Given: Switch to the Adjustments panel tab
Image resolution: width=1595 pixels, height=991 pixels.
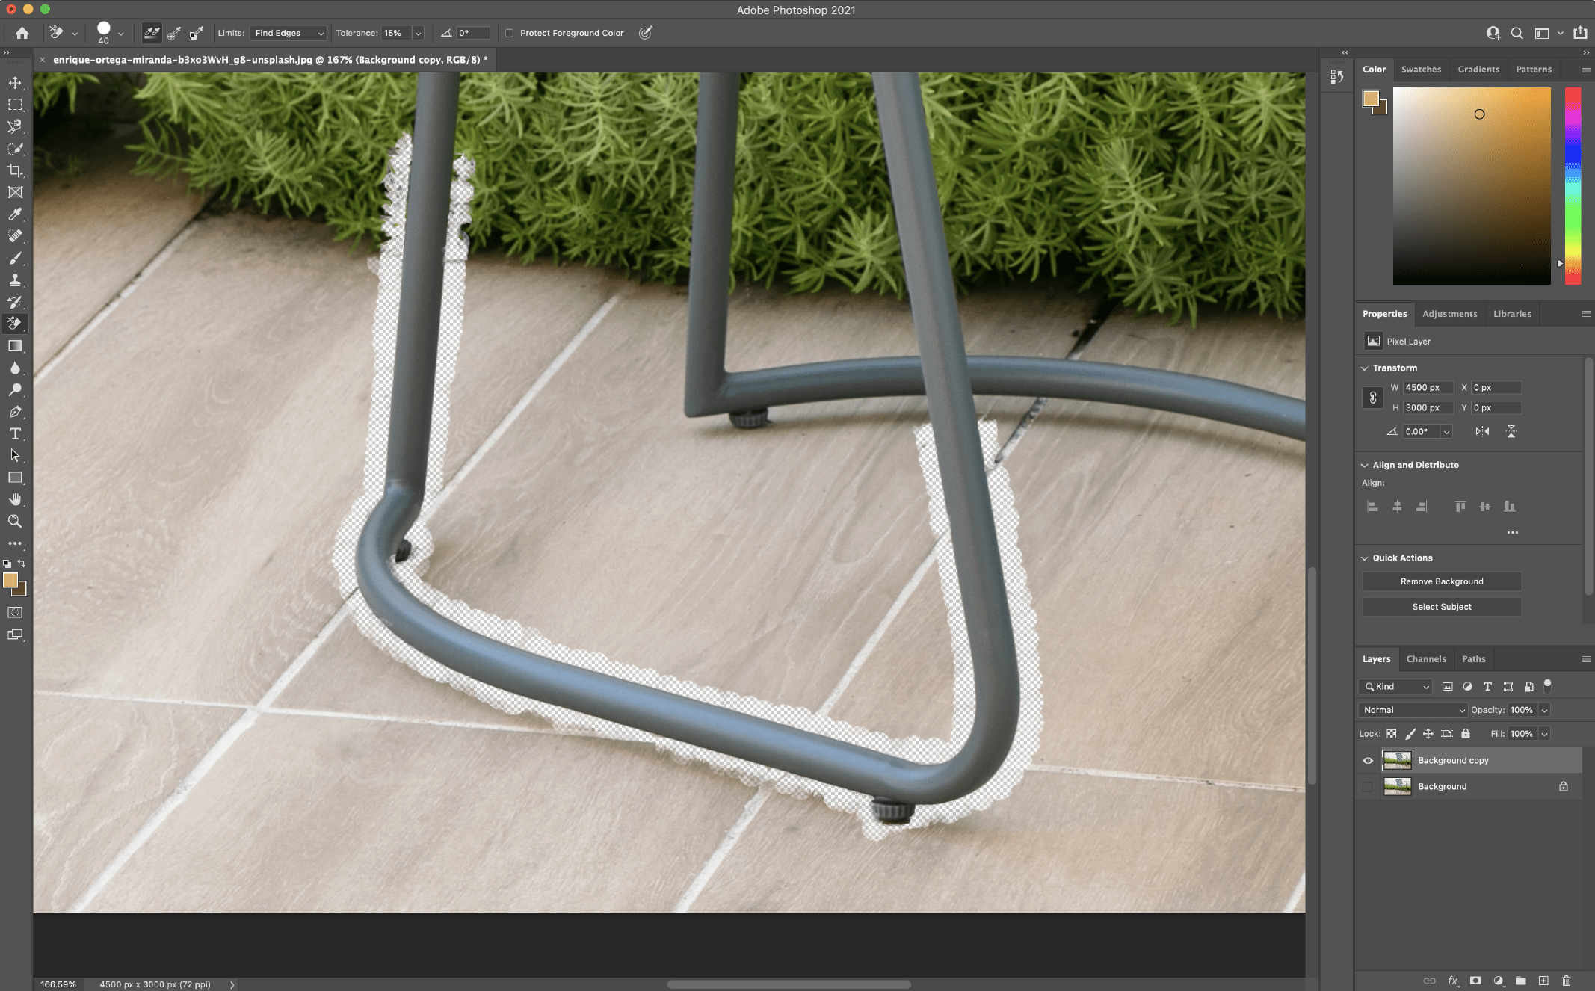Looking at the screenshot, I should coord(1450,313).
